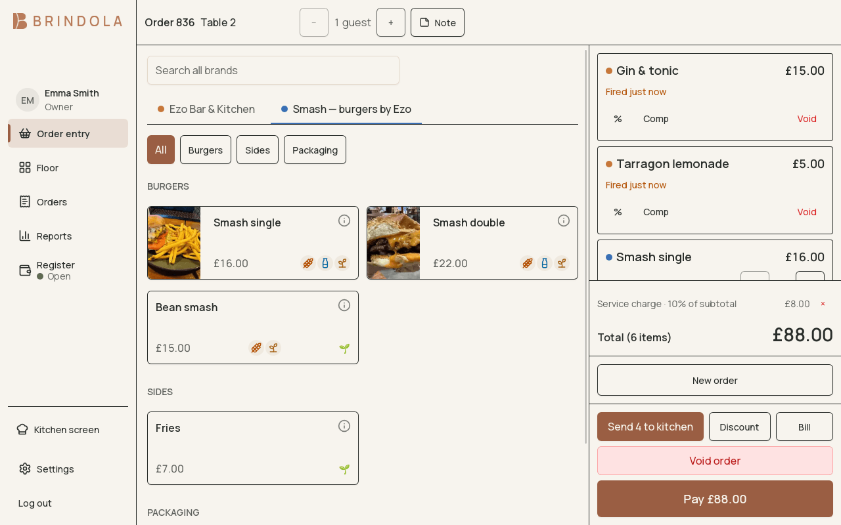
Task: Click Emma Smith avatar initials
Action: (x=28, y=100)
